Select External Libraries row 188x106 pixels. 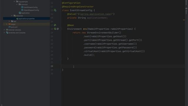click(26, 30)
